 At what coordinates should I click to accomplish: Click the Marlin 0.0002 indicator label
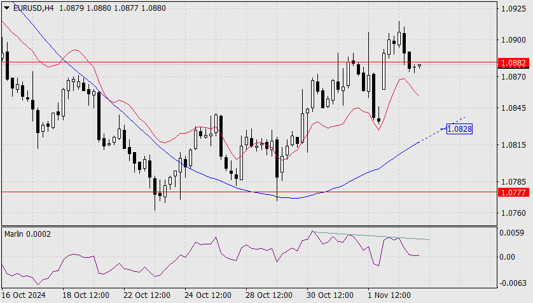27,234
